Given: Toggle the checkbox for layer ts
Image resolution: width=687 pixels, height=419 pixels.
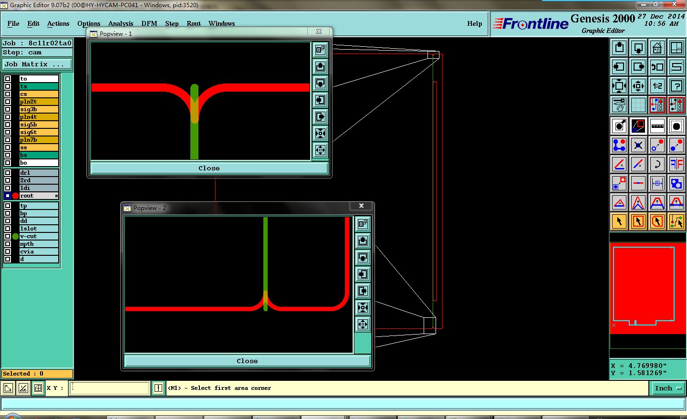Looking at the screenshot, I should click(x=8, y=86).
